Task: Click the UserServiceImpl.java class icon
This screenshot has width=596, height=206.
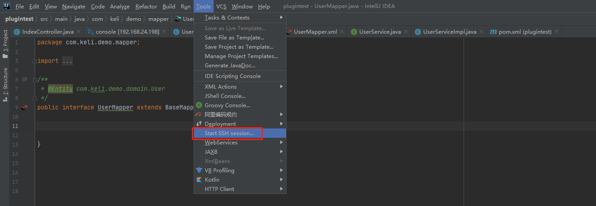Action: click(418, 32)
